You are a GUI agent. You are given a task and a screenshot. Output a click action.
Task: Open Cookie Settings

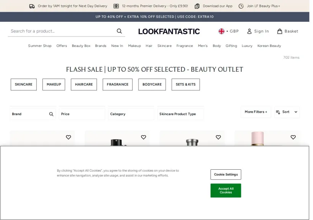click(226, 175)
